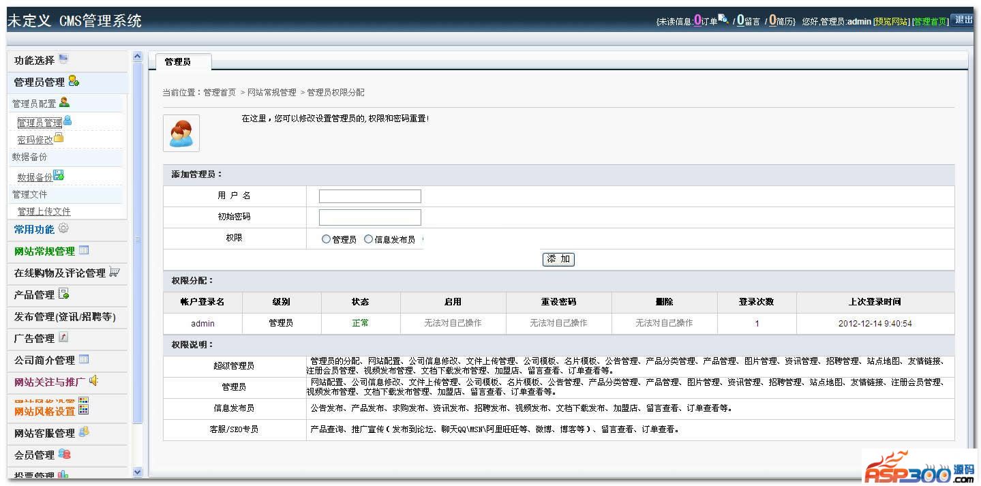Click the 退出 logout button

pyautogui.click(x=963, y=20)
